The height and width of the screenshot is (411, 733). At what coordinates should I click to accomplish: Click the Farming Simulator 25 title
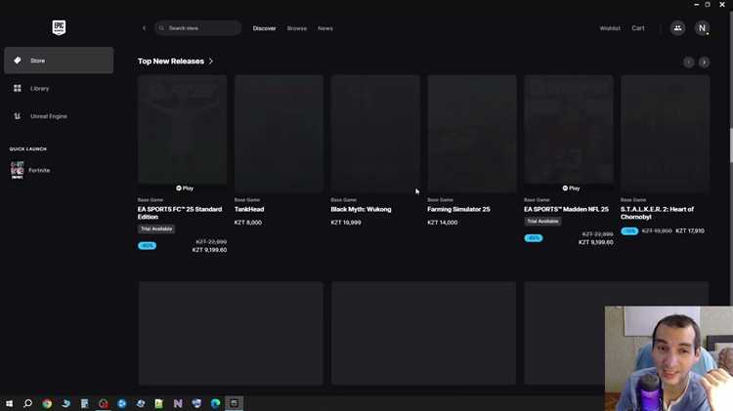coord(458,209)
